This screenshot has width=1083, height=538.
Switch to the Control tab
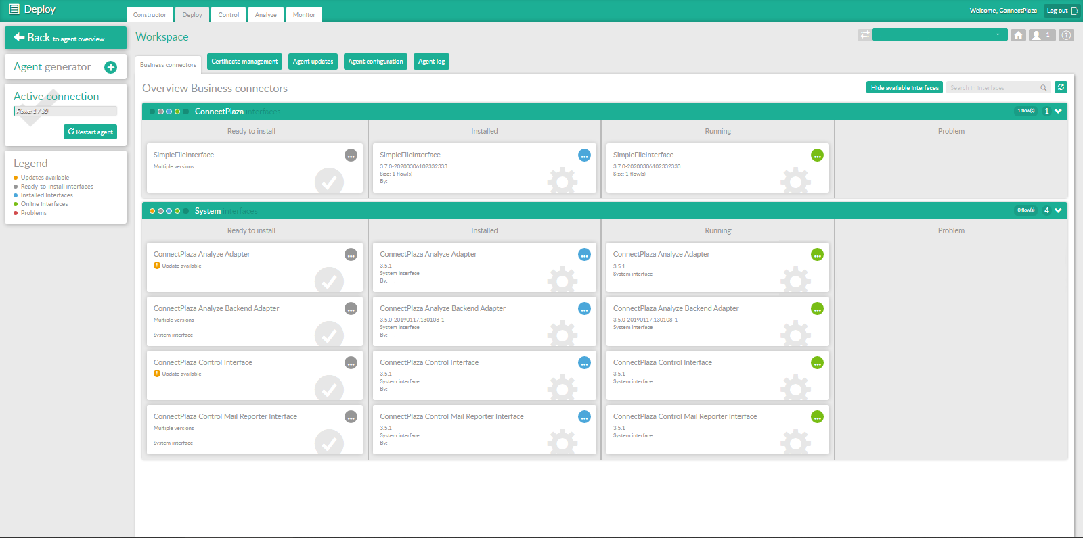tap(229, 14)
